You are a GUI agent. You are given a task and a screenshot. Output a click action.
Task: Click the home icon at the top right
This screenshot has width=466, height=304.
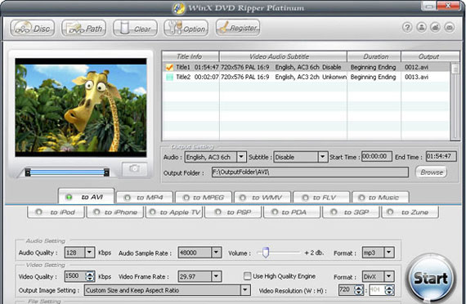point(436,27)
